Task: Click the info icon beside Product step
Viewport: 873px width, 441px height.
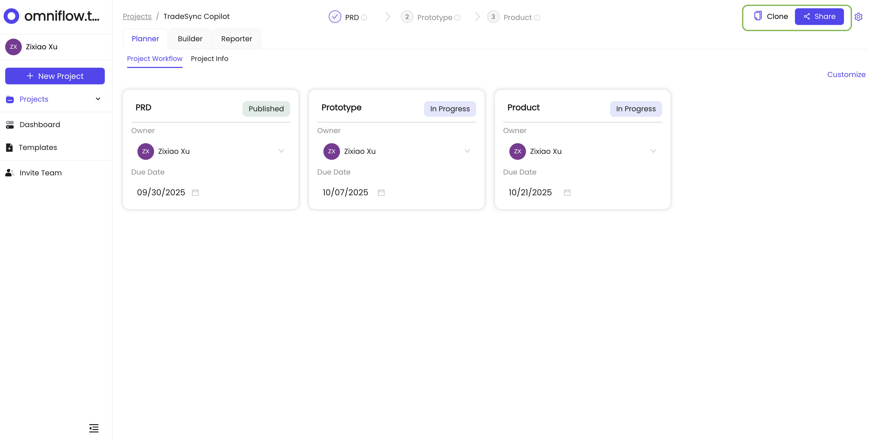Action: point(537,18)
